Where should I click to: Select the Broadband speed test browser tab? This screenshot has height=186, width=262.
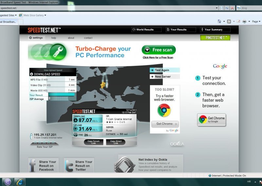coord(9,22)
